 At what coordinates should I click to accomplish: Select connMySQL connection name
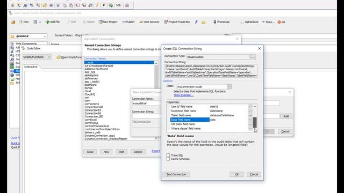91,123
